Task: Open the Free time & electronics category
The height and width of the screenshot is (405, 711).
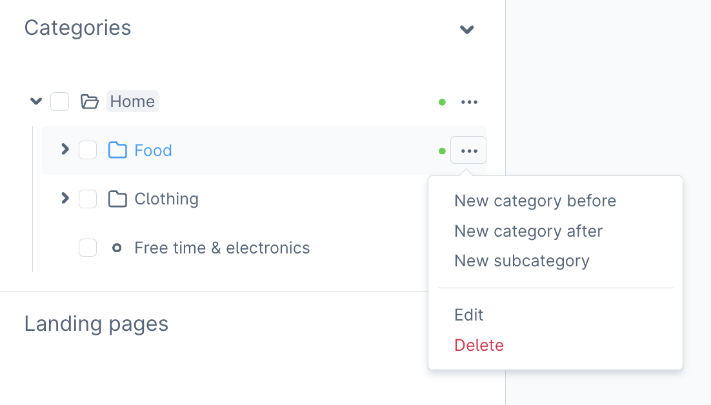Action: point(222,248)
